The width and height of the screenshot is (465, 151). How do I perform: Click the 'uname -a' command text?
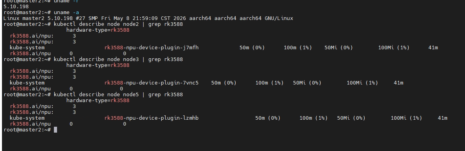[x=66, y=13]
